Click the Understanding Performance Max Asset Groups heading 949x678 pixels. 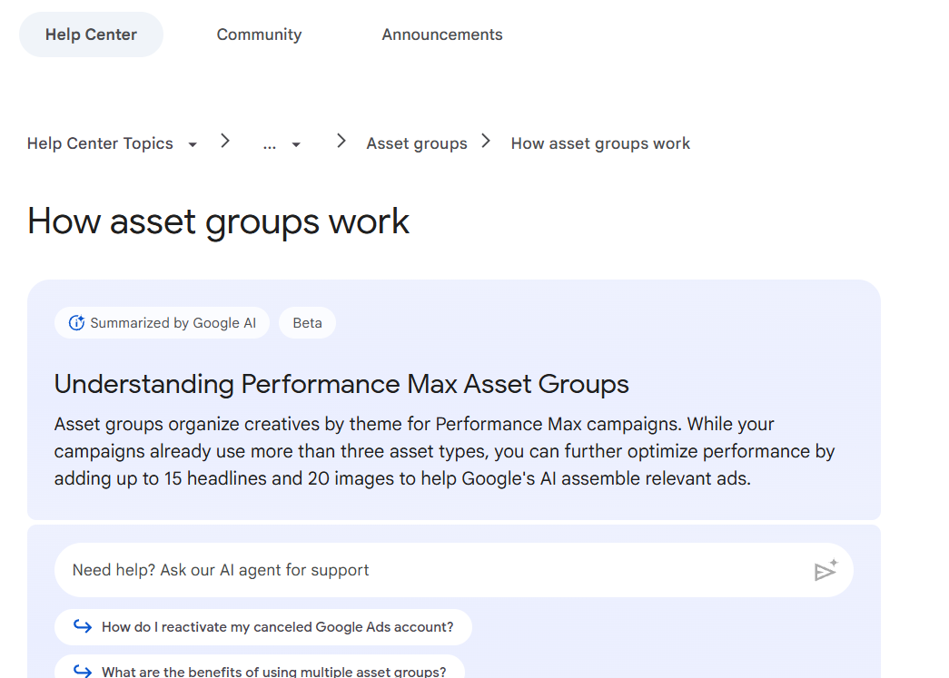tap(341, 384)
